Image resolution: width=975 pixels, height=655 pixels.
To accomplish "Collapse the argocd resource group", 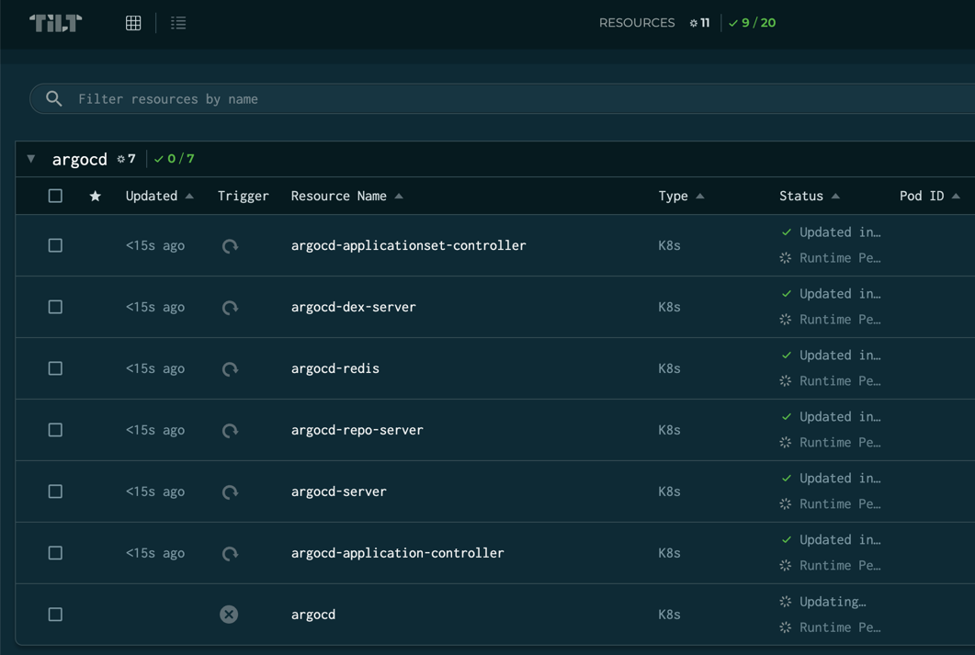I will [31, 159].
